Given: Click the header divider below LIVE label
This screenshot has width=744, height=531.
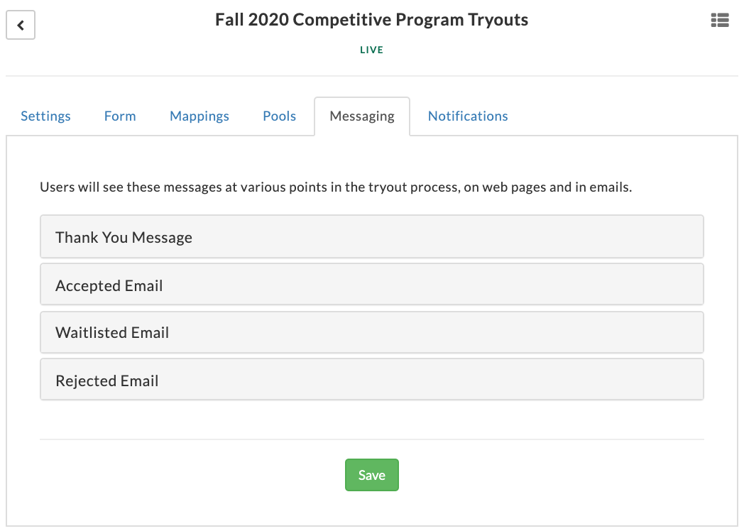Looking at the screenshot, I should pos(371,76).
